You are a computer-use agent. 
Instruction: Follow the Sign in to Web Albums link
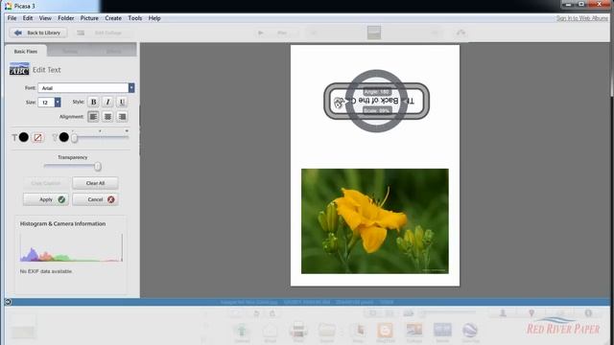(582, 18)
